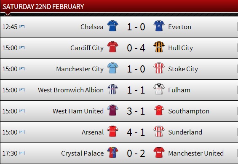Click the Everton kit icon

[x=159, y=26]
